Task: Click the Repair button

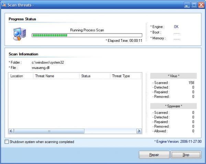Action: pos(154,155)
